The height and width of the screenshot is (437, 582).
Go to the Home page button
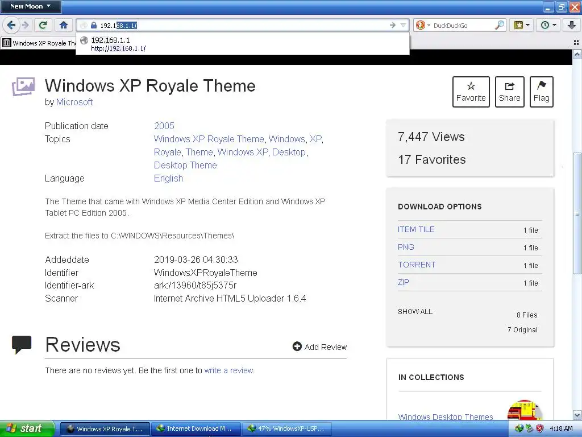click(x=64, y=25)
